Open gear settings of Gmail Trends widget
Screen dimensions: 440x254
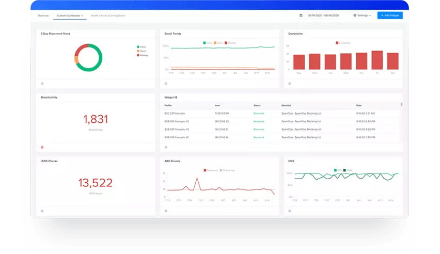(166, 84)
